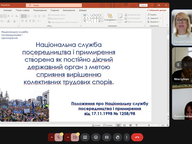Switch to slide sorter view icon

(124, 125)
